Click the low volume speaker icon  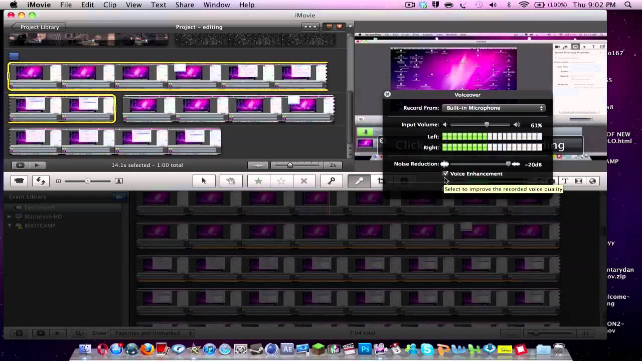click(444, 125)
